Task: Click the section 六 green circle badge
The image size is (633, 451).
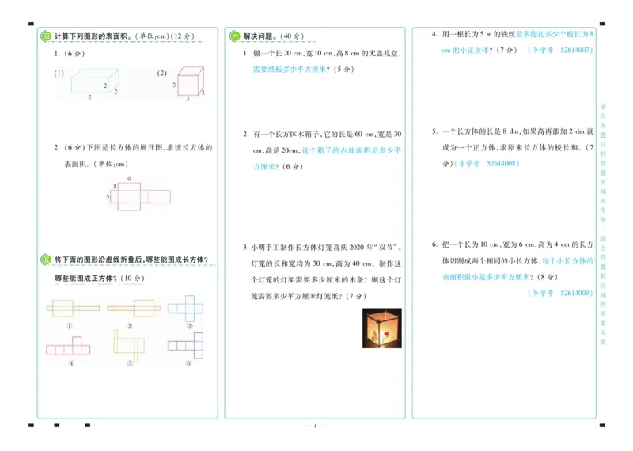Action: tap(234, 36)
